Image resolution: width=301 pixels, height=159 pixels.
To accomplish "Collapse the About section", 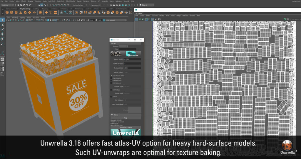I will [112, 115].
